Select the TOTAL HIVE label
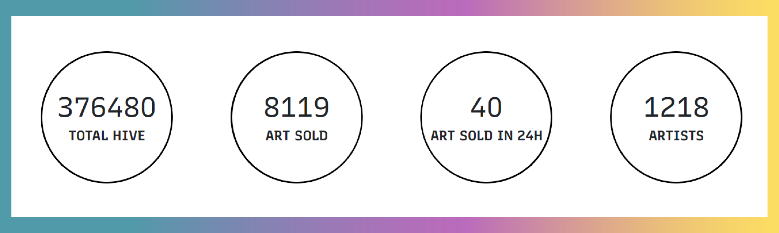Image resolution: width=779 pixels, height=233 pixels. (107, 136)
